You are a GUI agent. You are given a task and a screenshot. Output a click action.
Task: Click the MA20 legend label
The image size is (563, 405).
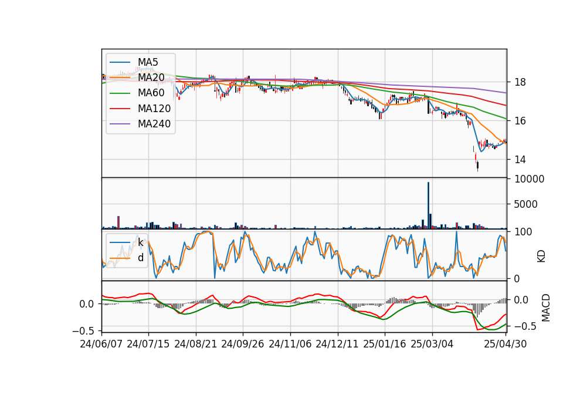[151, 77]
